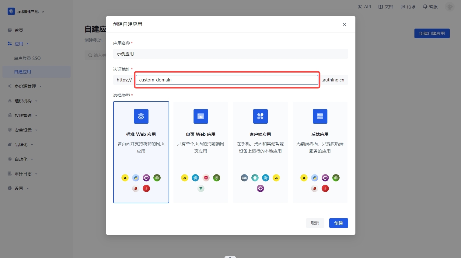The image size is (461, 258).
Task: Click the 取消 cancel button
Action: click(315, 223)
